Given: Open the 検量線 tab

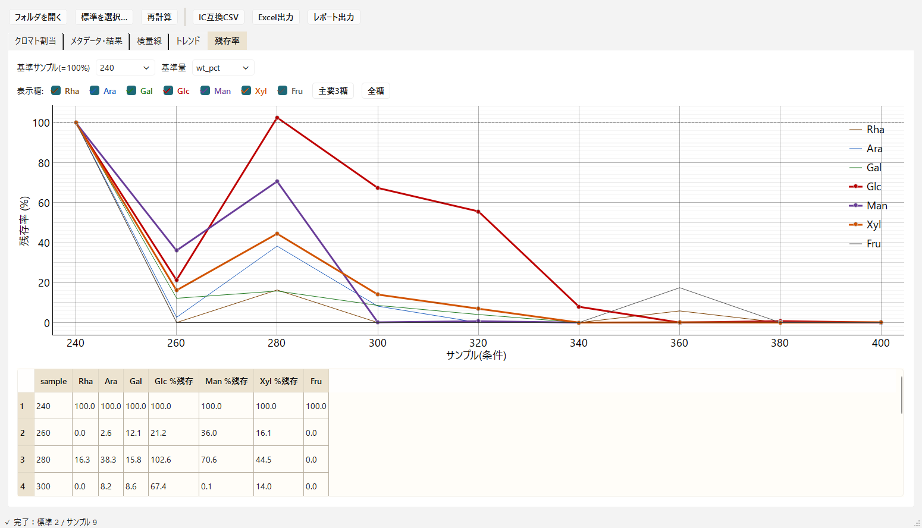Looking at the screenshot, I should tap(149, 41).
